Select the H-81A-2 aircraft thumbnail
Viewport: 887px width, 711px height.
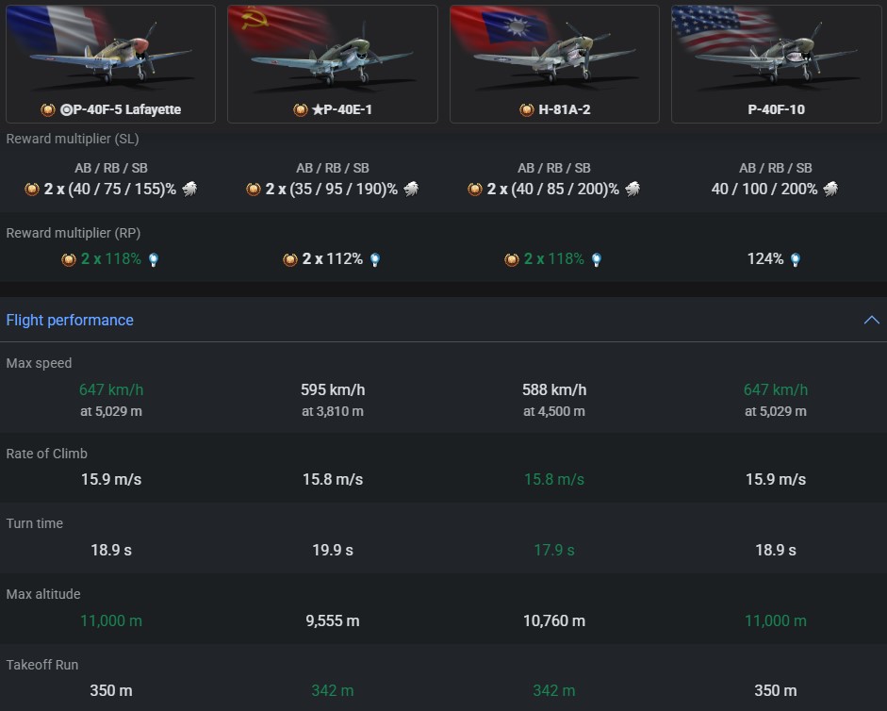pyautogui.click(x=554, y=53)
